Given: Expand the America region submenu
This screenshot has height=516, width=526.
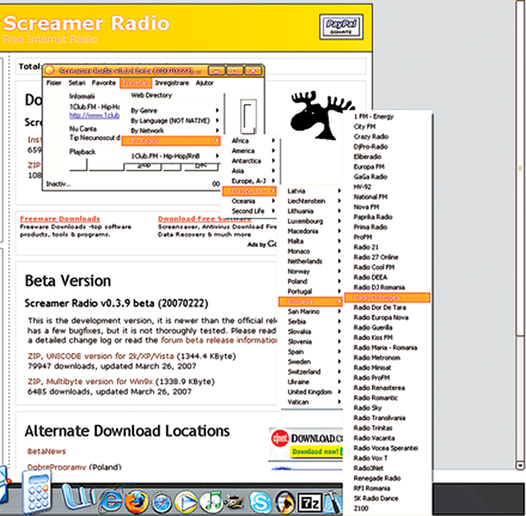Looking at the screenshot, I should tap(250, 151).
